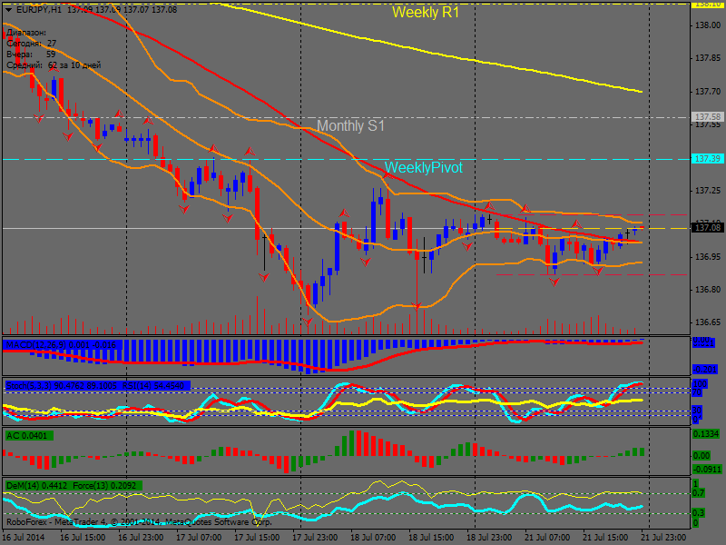The height and width of the screenshot is (545, 726).
Task: Click the AC 0.0401 indicator label
Action: [29, 436]
